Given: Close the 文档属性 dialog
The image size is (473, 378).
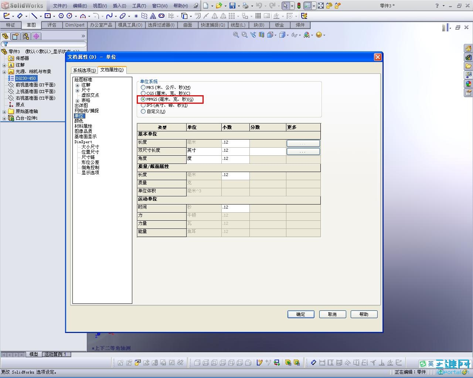Looking at the screenshot, I should (x=377, y=57).
